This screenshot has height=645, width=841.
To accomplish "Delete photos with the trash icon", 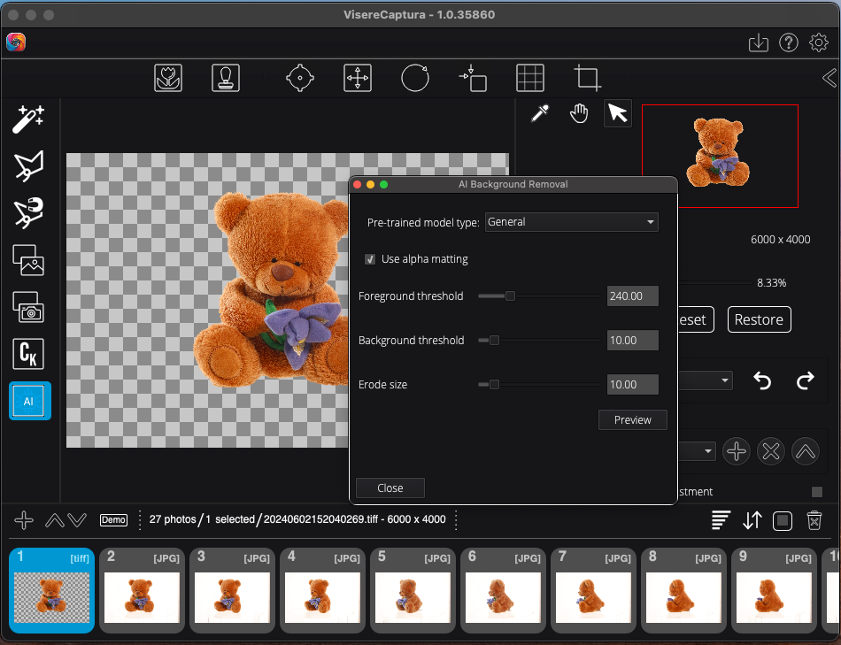I will coord(814,520).
